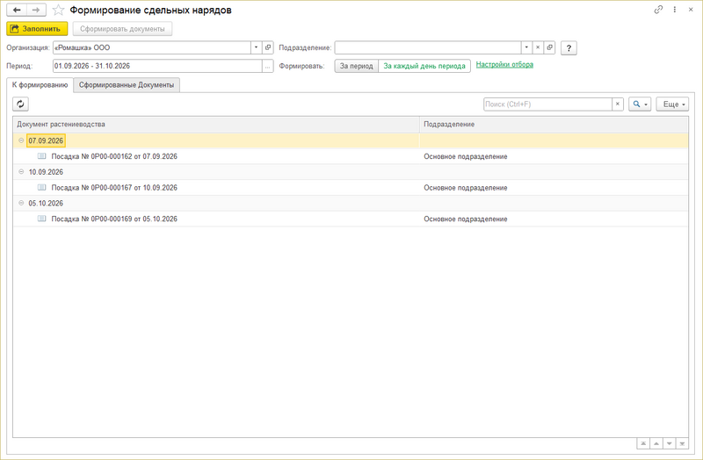Open the Настройки отбора link
The image size is (703, 460).
point(504,64)
